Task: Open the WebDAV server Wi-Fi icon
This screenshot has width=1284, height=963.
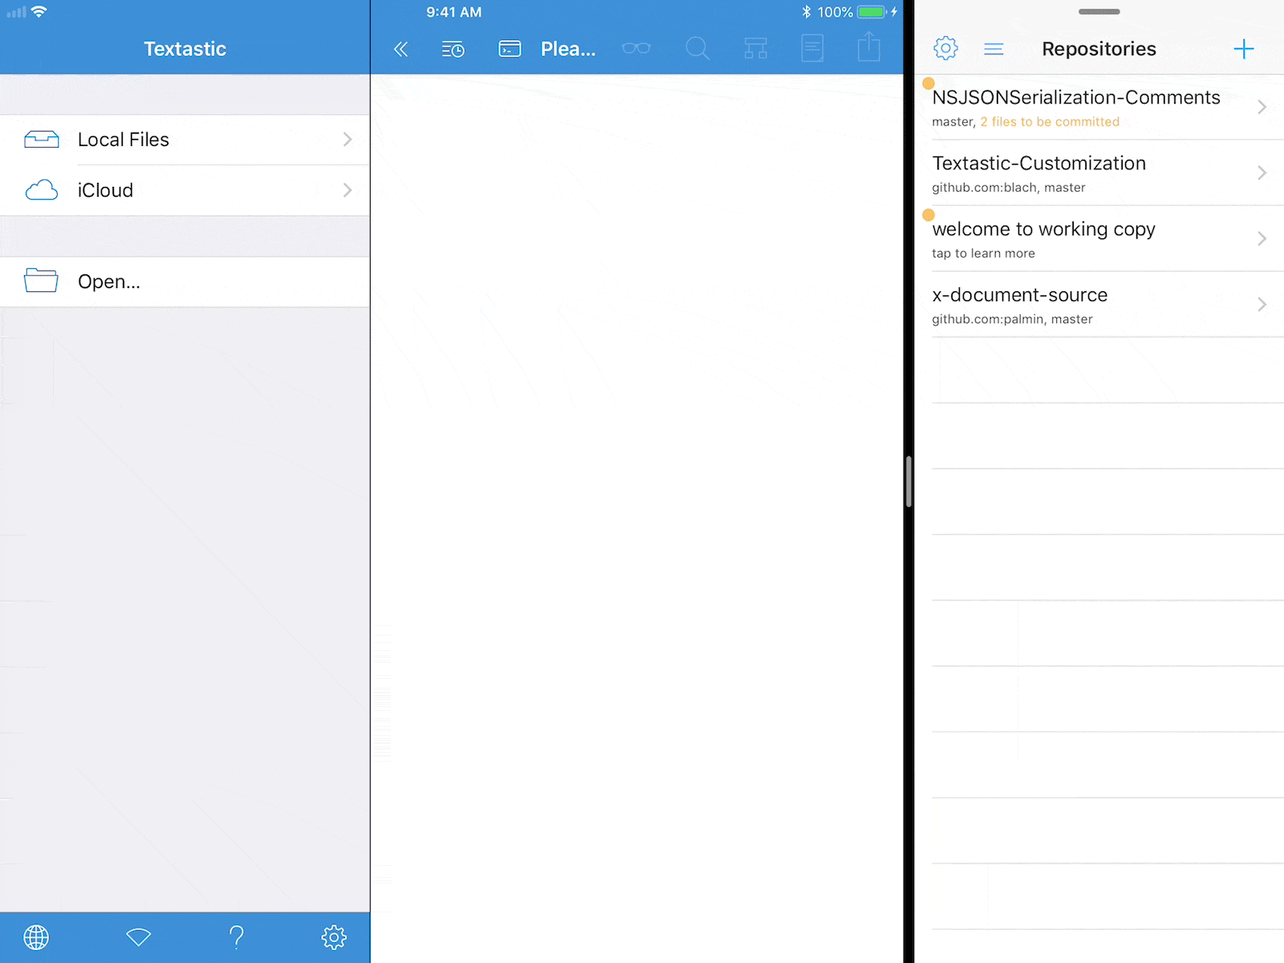Action: pyautogui.click(x=139, y=937)
